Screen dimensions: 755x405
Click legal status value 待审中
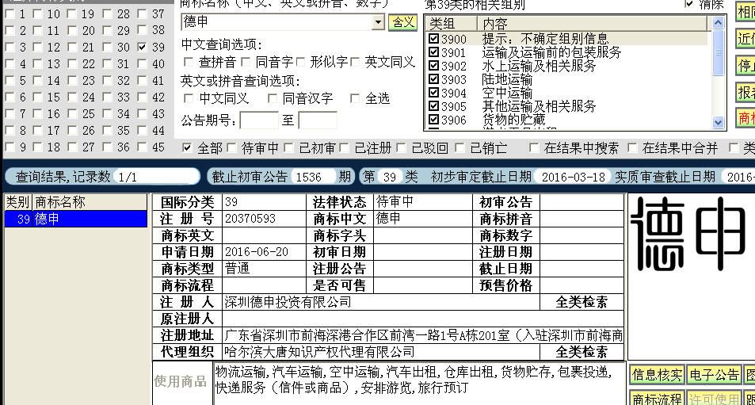coord(395,202)
